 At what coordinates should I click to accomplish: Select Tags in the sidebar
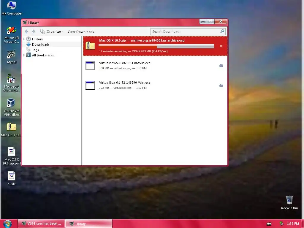35,50
